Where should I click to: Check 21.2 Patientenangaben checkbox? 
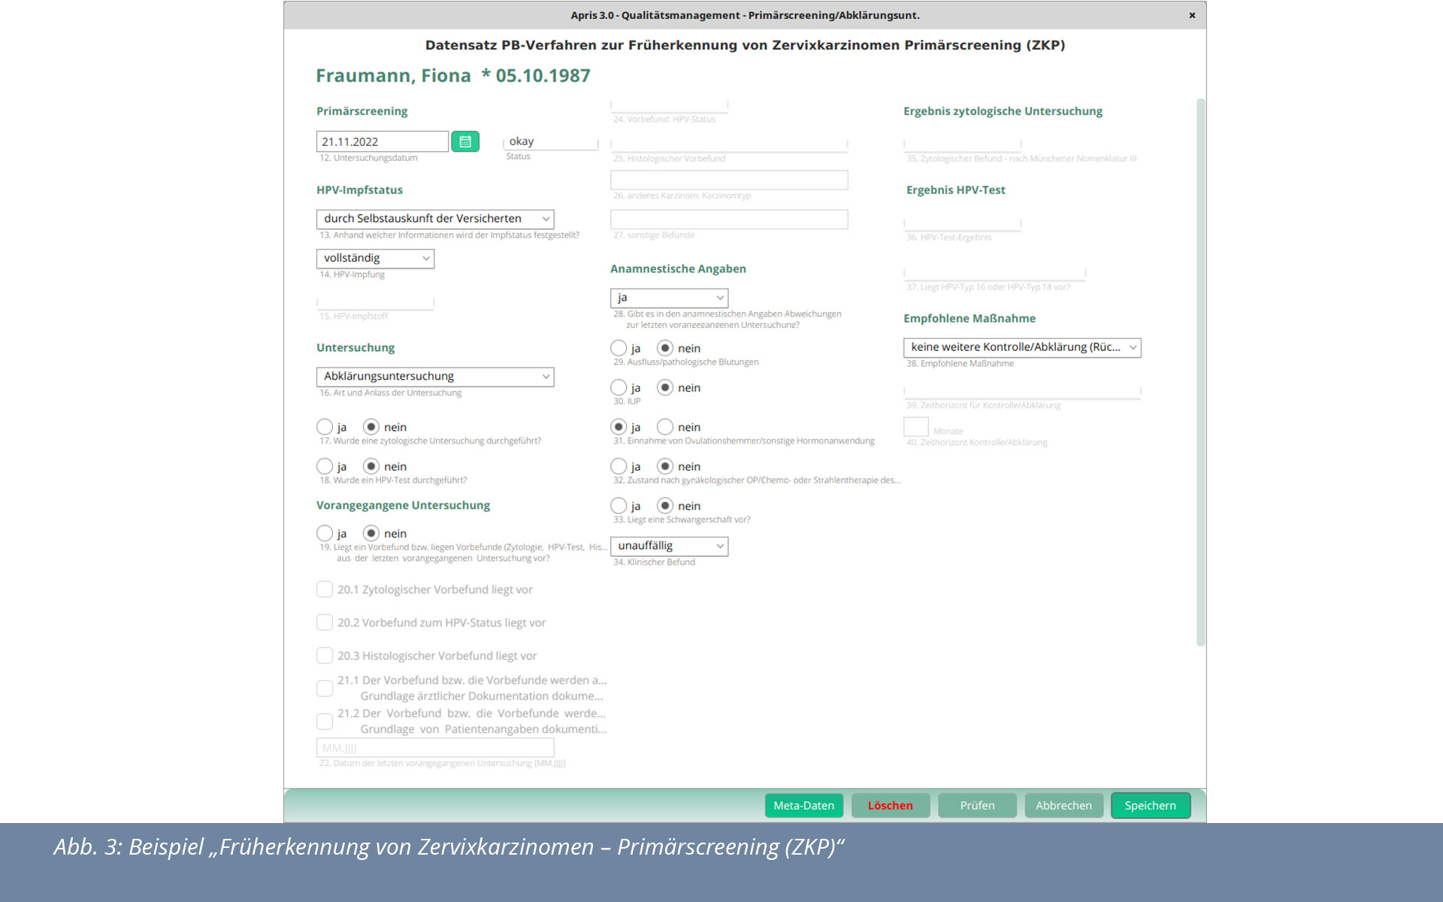(325, 722)
